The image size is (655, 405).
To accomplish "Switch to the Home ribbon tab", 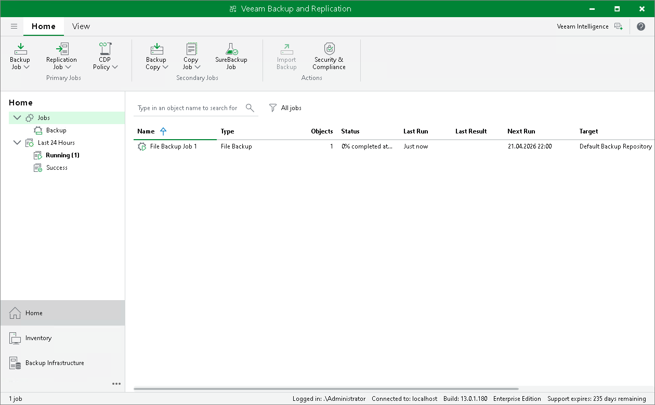I will click(x=44, y=26).
